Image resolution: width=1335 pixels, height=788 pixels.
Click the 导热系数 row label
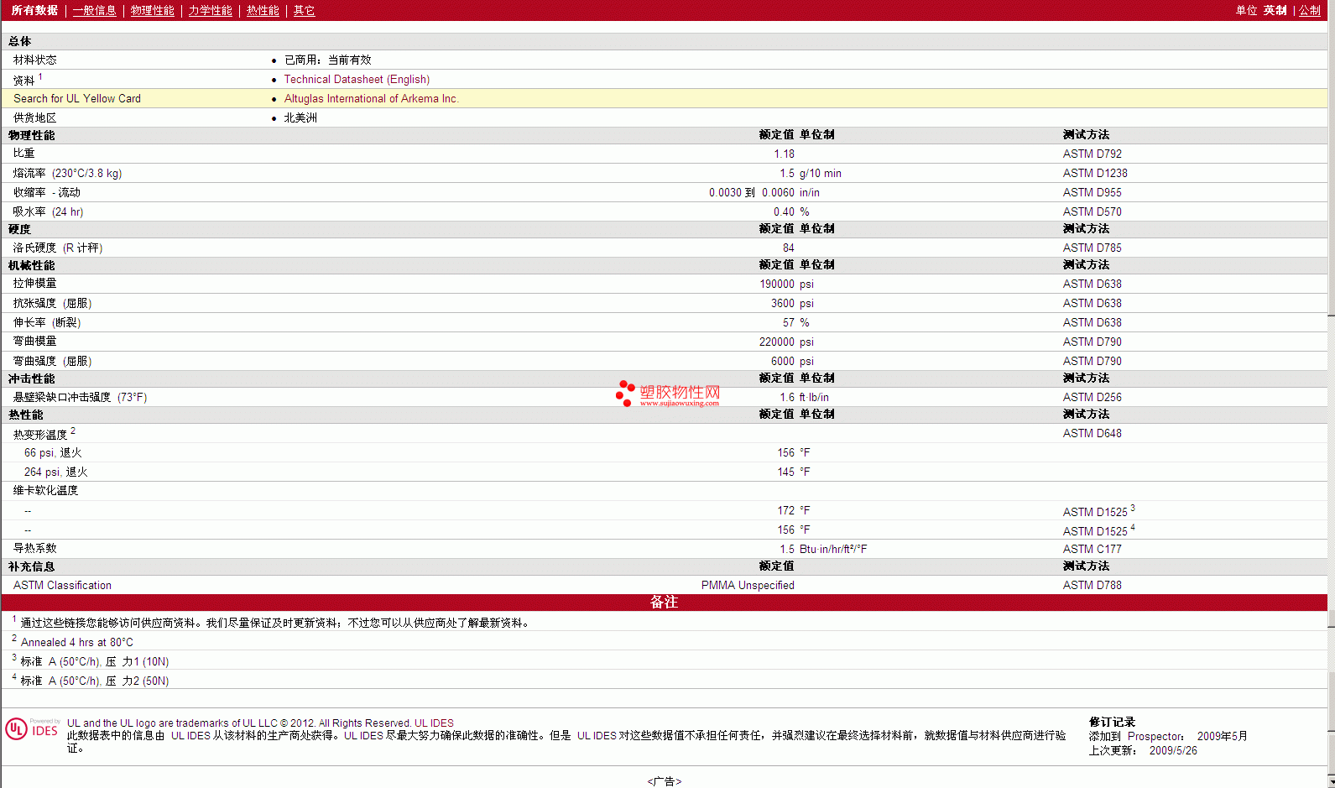[x=35, y=548]
